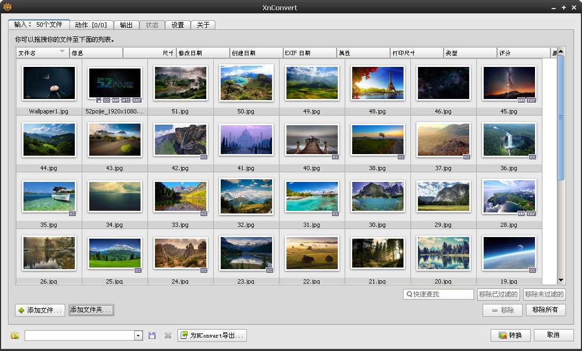Image resolution: width=582 pixels, height=351 pixels.
Task: Select the Wallpaper1.jpg thumbnail
Action: pos(49,83)
